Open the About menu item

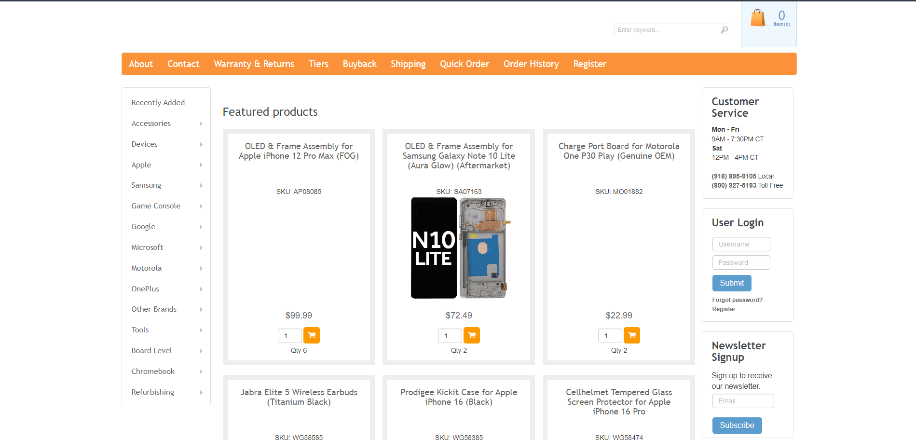(x=141, y=64)
